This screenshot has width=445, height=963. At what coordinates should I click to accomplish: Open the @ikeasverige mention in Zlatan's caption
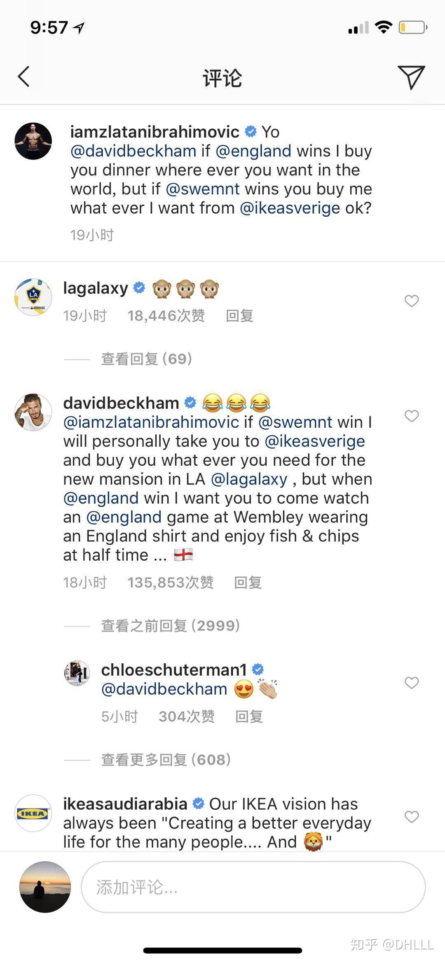click(x=290, y=208)
